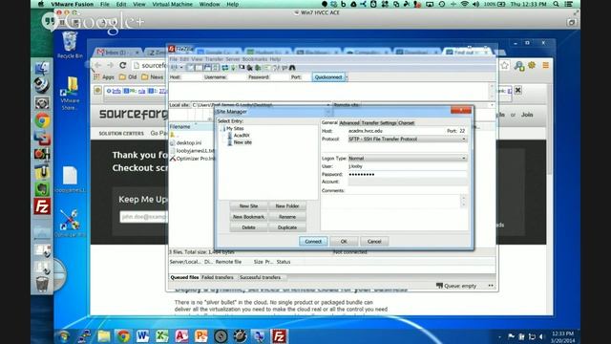Open Chrome from the Mac dock

pos(42,120)
